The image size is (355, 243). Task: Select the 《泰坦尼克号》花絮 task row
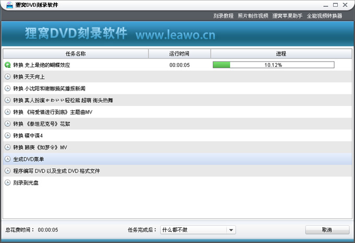177,124
